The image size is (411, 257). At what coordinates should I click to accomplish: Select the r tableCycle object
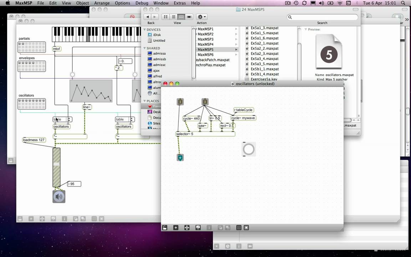point(244,110)
